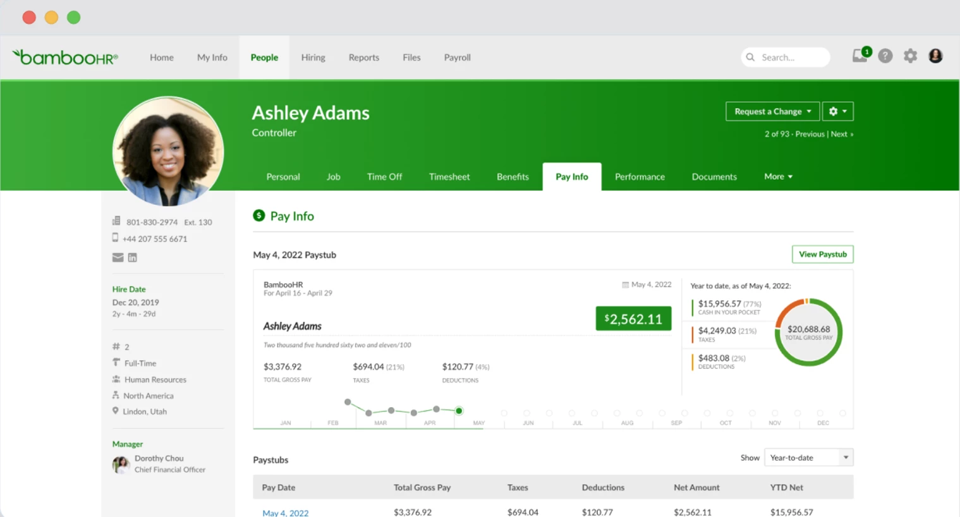Image resolution: width=960 pixels, height=517 pixels.
Task: Click the Deductions column header
Action: pyautogui.click(x=603, y=487)
